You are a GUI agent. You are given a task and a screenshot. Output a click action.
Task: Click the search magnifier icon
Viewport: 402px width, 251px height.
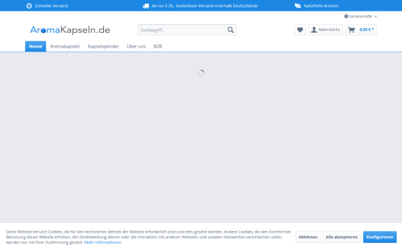coord(230,30)
